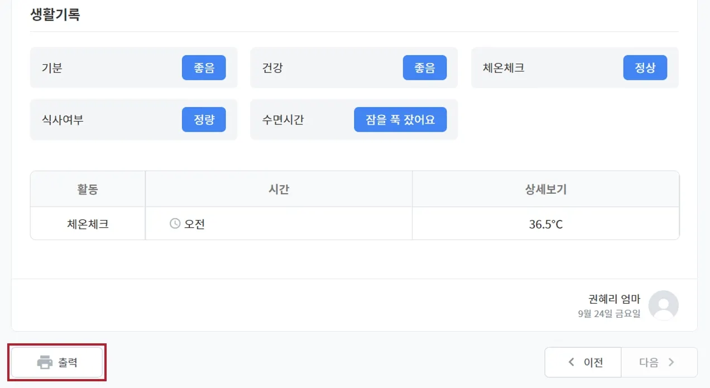Screen dimensions: 710x388
Task: Click the 활동 column header
Action: click(88, 189)
